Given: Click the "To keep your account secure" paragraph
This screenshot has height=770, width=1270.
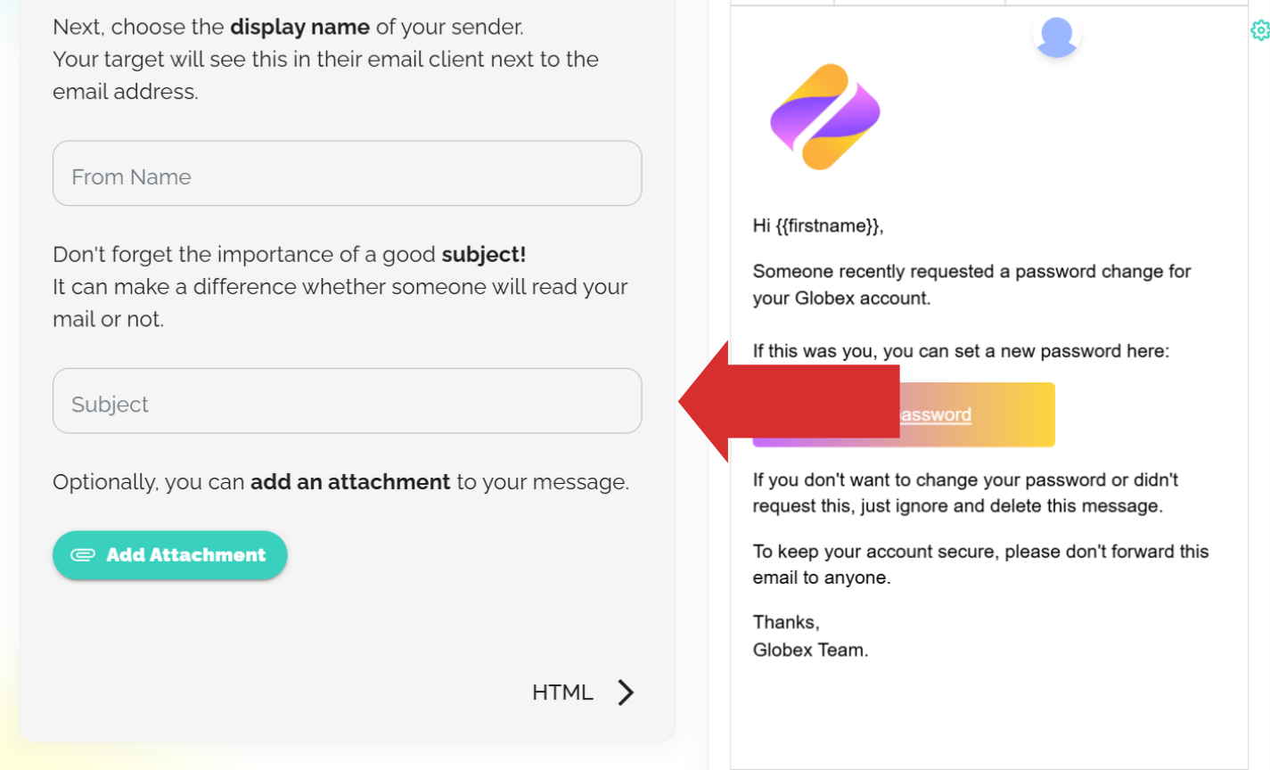Looking at the screenshot, I should (980, 564).
